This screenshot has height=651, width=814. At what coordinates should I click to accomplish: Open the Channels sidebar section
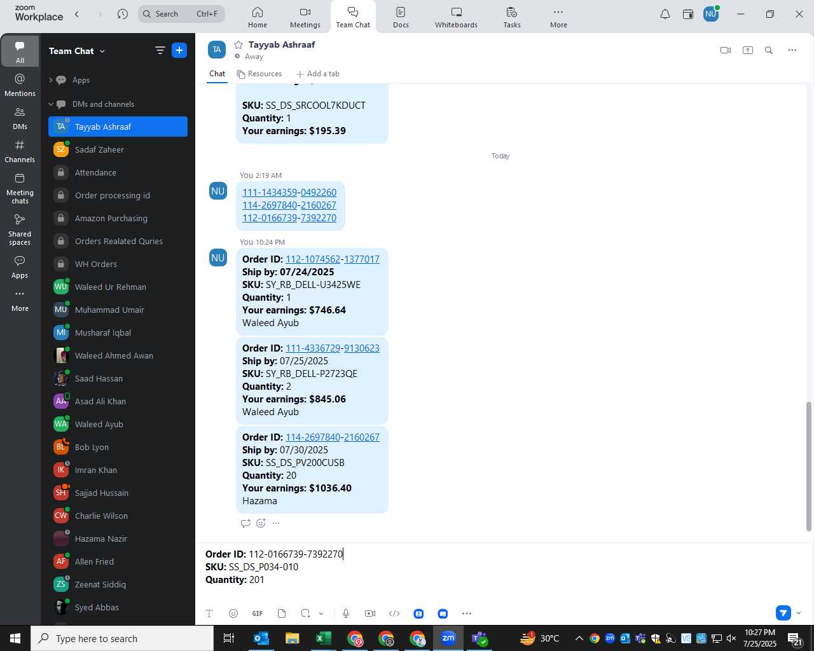click(x=20, y=151)
